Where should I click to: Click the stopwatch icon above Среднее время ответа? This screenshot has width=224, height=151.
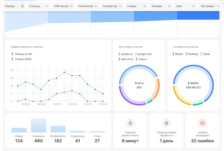point(130,123)
